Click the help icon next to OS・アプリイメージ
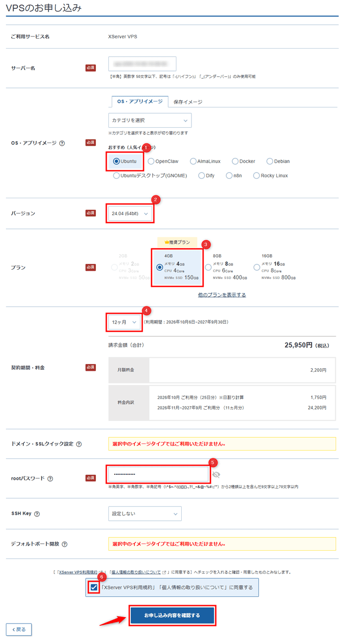Viewport: 345px width, 640px height. pyautogui.click(x=62, y=143)
